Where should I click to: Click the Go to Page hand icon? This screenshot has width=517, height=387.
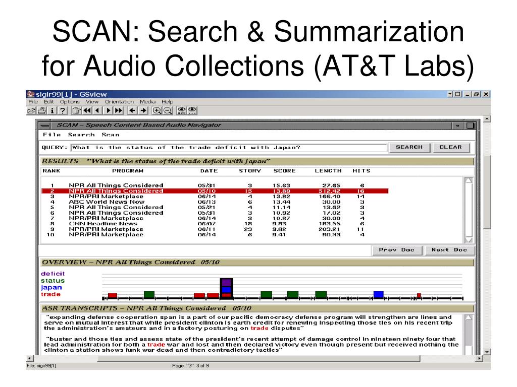point(77,110)
